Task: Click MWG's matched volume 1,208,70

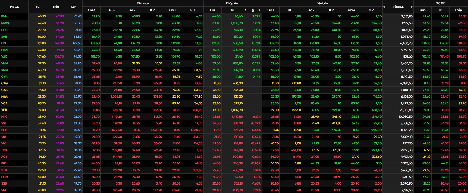Action: click(x=236, y=23)
